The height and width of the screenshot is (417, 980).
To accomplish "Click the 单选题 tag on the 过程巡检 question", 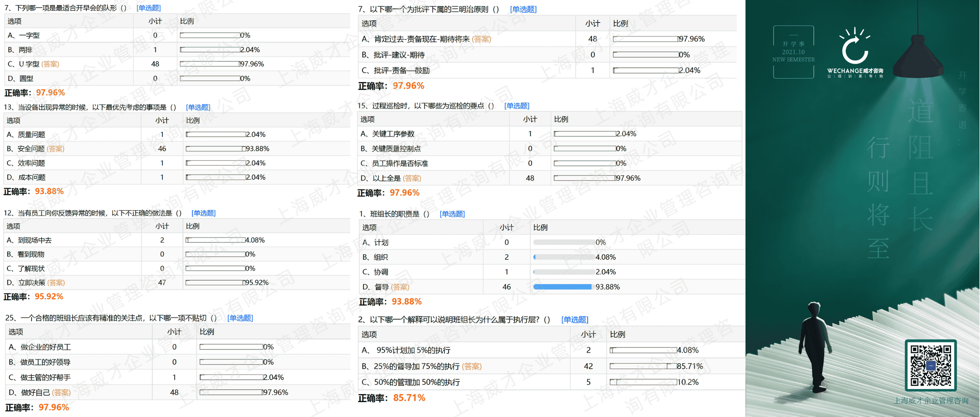I will [516, 105].
